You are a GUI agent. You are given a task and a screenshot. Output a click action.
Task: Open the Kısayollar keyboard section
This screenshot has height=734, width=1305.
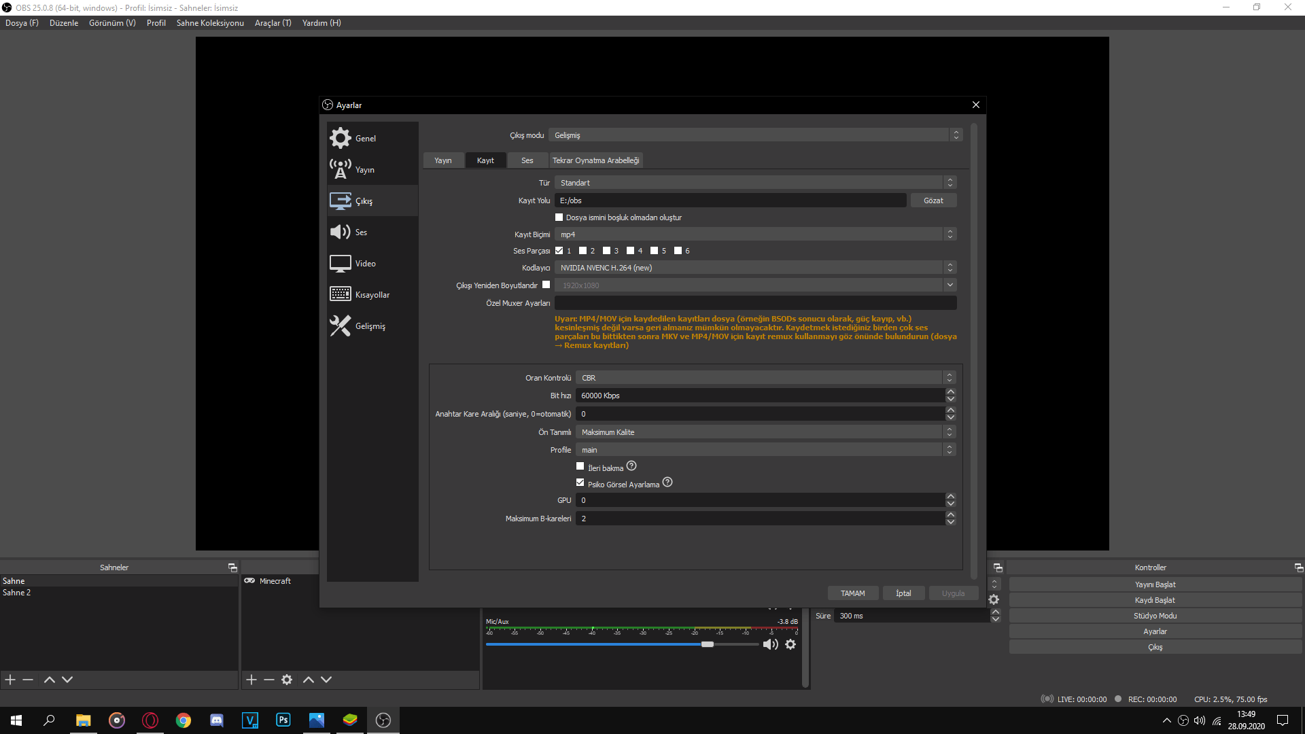[x=341, y=294]
